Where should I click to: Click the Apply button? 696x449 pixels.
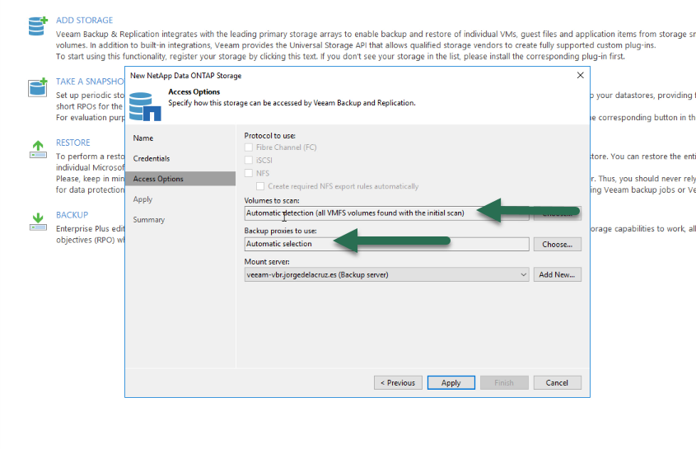point(451,383)
